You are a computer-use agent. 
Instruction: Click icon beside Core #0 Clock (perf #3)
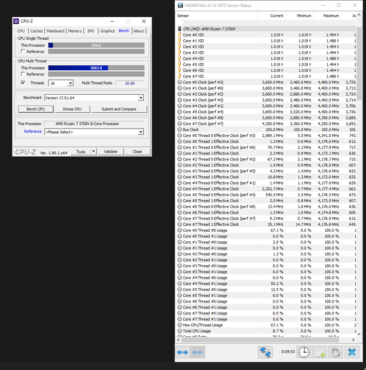[x=179, y=82]
